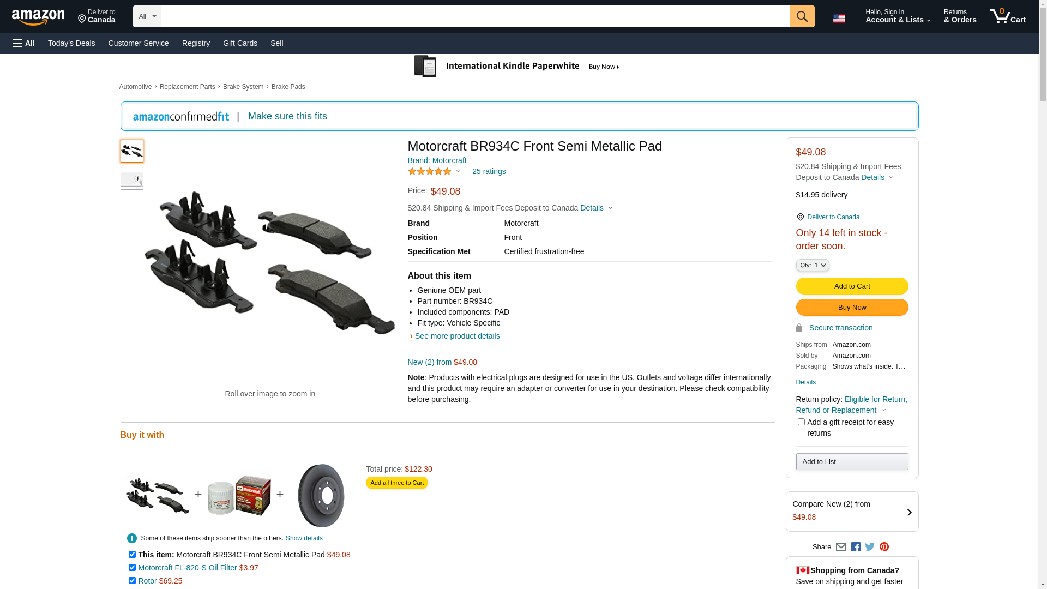Viewport: 1047px width, 589px height.
Task: Open the All hamburger menu
Action: (x=24, y=43)
